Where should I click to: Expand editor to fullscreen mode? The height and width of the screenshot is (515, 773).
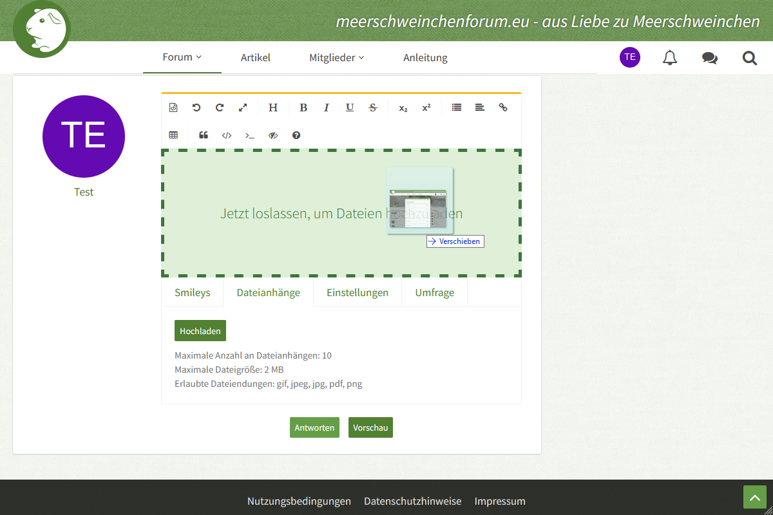[243, 108]
